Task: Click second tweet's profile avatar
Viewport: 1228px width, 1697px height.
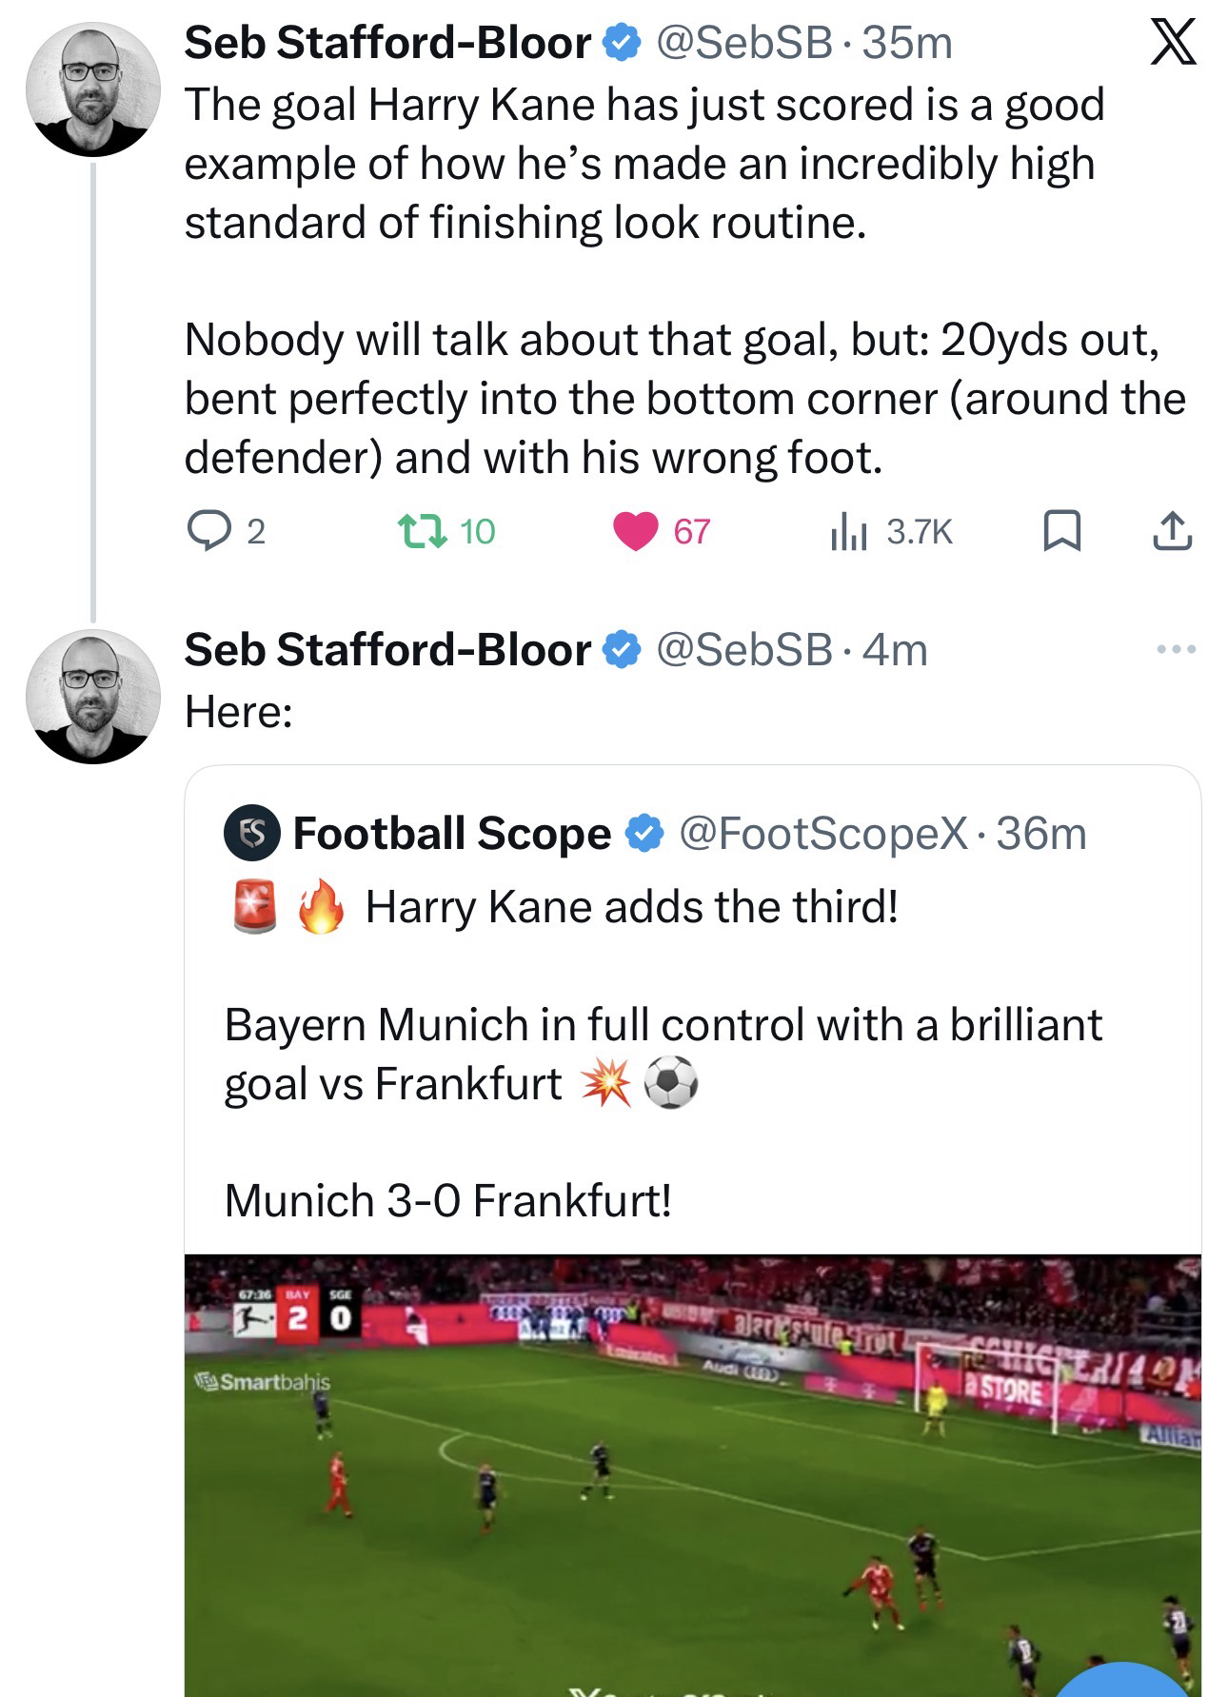Action: point(93,696)
